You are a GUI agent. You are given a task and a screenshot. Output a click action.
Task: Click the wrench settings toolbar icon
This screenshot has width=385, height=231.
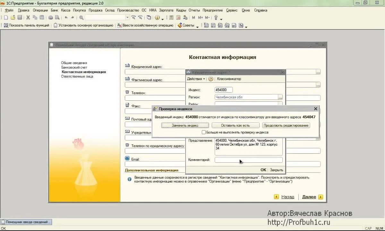click(216, 18)
